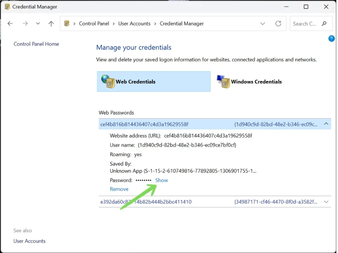
Task: Open the address bar history dropdown
Action: [x=262, y=24]
